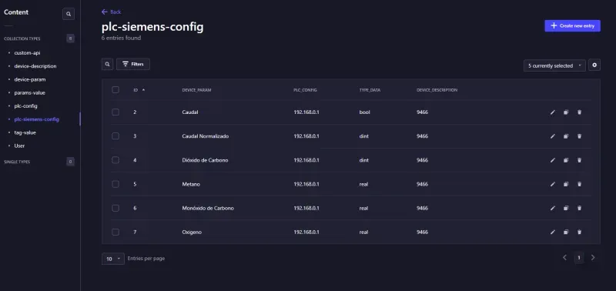Click the PLC_CONFIG column header
616x291 pixels.
click(305, 90)
